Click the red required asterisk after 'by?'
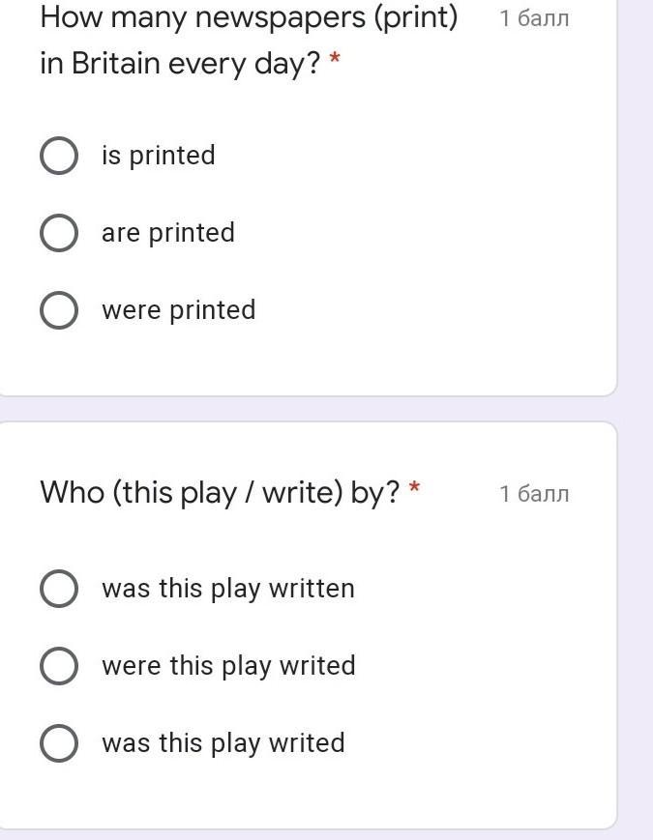Image resolution: width=653 pixels, height=840 pixels. (415, 490)
